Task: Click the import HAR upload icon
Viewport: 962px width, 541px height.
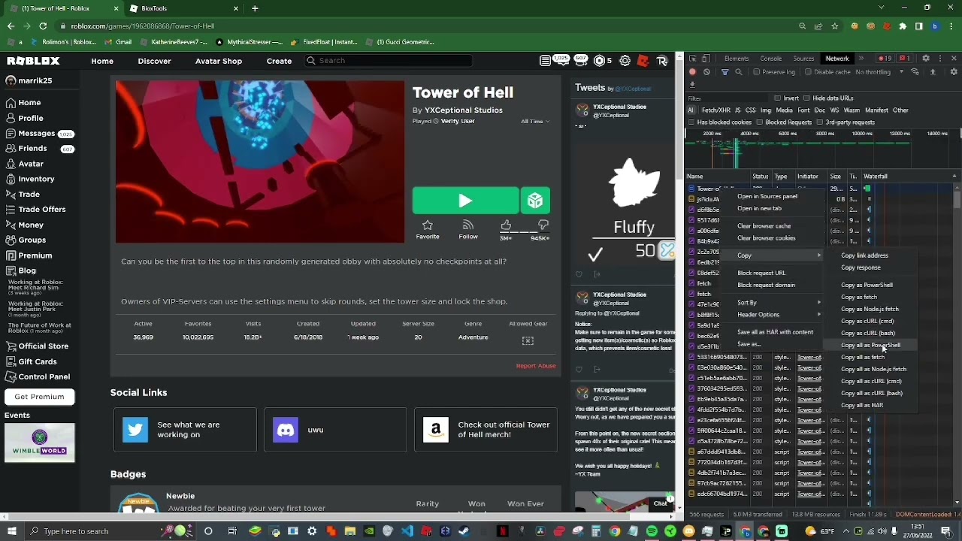Action: 933,72
